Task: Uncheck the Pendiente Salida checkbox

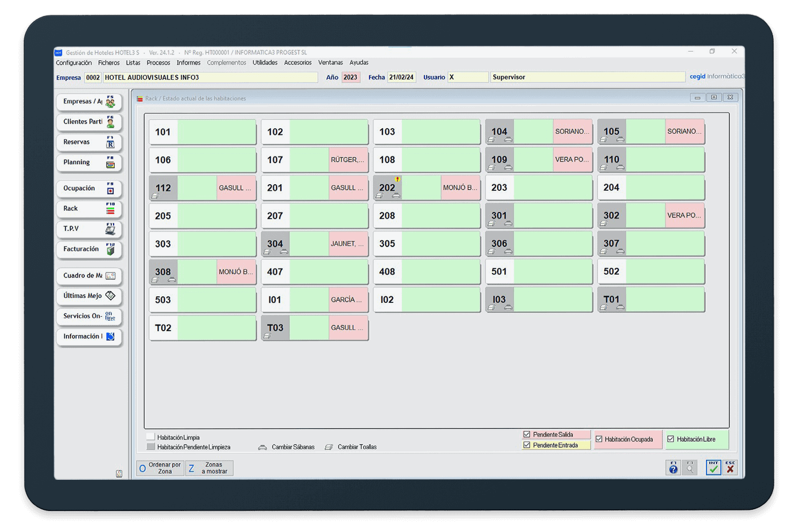Action: click(x=526, y=434)
